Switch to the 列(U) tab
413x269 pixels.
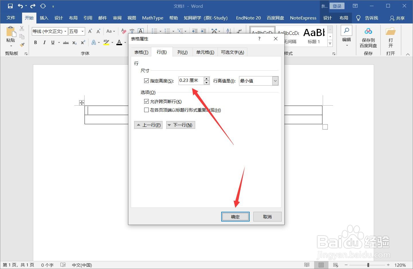tap(183, 52)
